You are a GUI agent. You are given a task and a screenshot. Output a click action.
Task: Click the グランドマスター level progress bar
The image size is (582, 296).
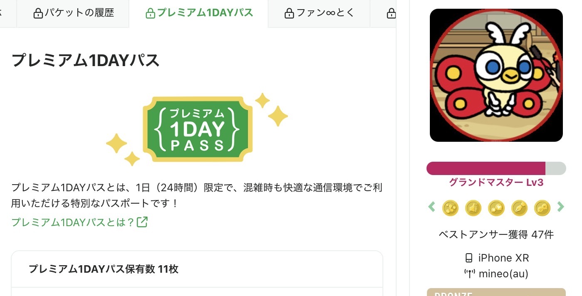coord(496,168)
